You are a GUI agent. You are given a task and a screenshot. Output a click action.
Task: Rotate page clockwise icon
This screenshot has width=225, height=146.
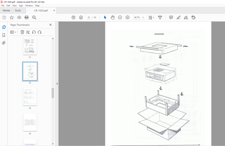tap(40, 32)
